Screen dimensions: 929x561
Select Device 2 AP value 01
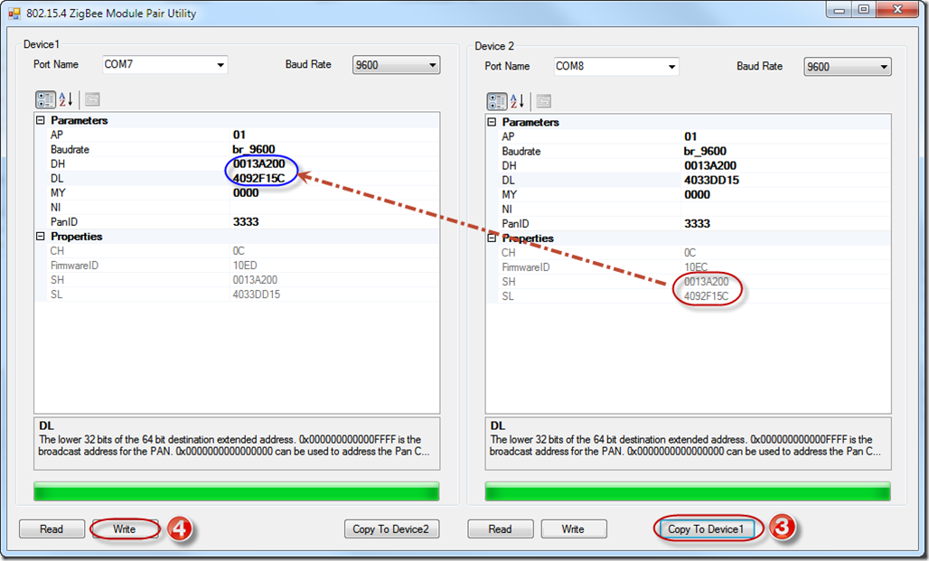690,136
